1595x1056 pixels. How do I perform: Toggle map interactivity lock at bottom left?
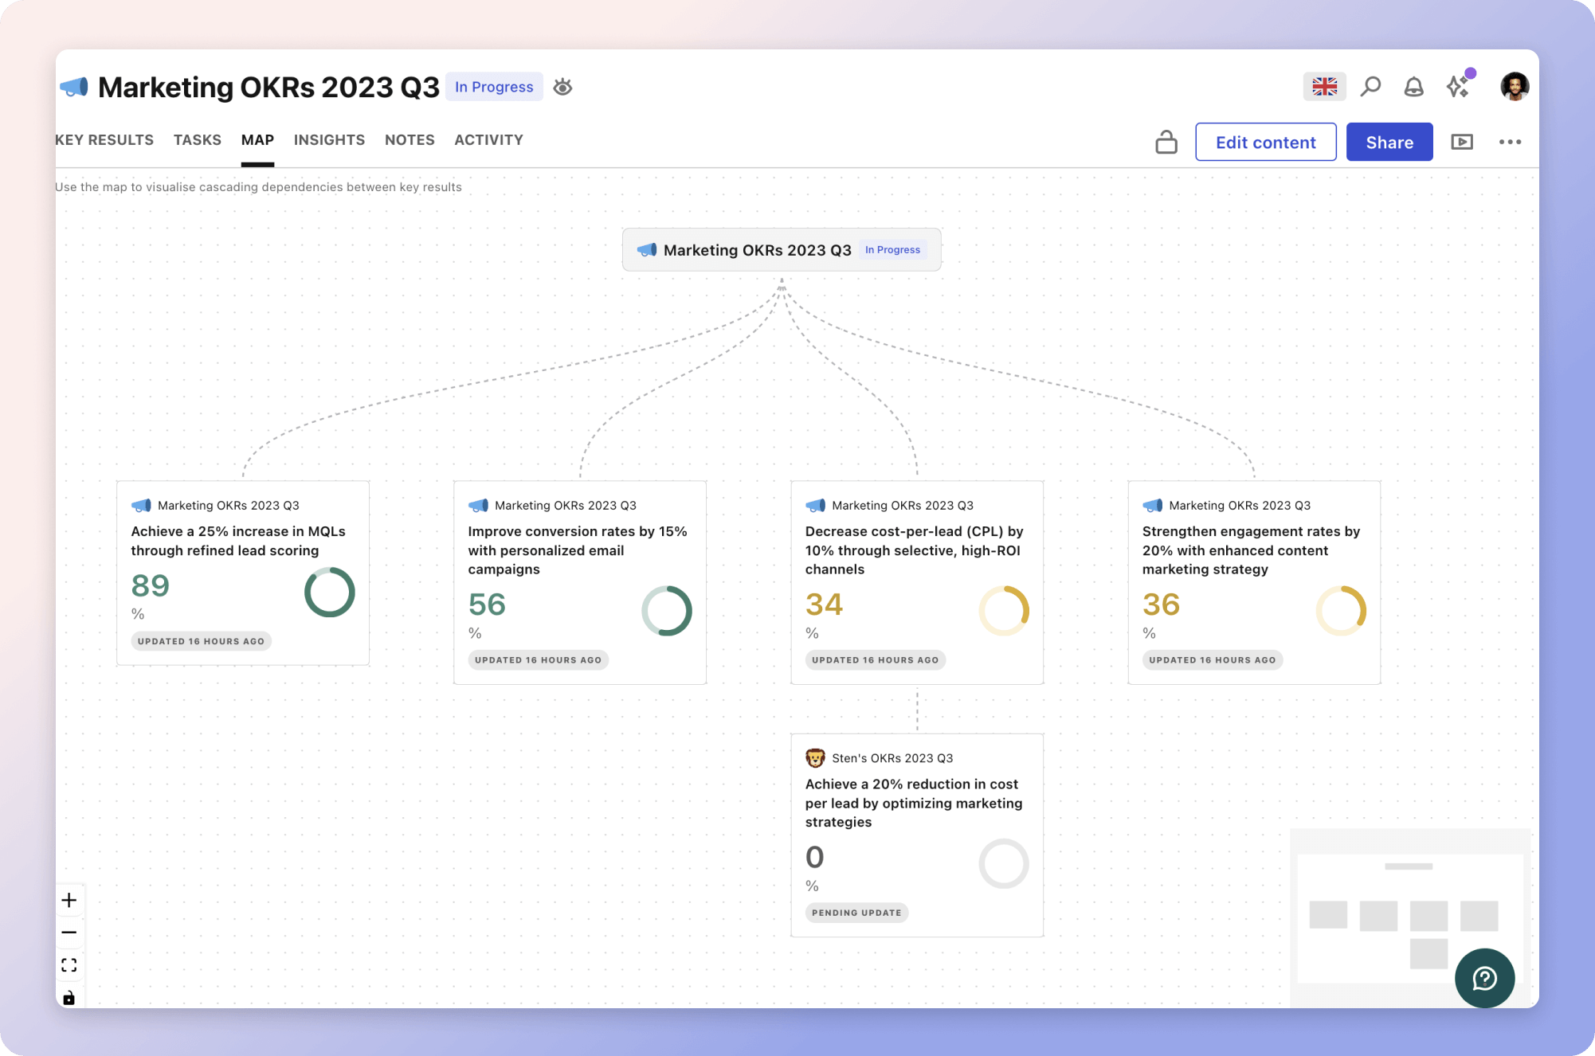coord(69,998)
